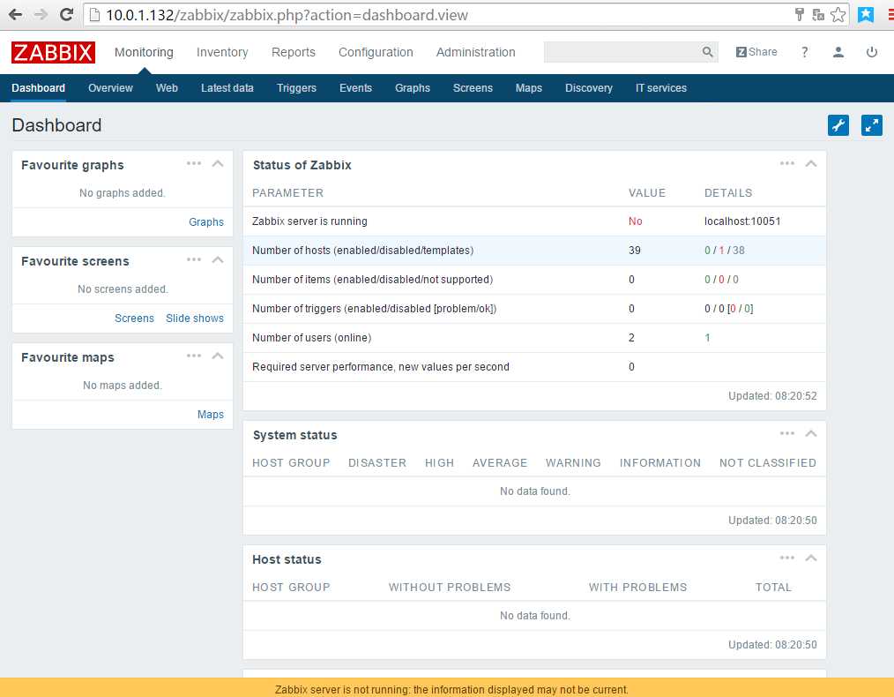Click the hosts value '39' cell
The image size is (894, 697).
[635, 251]
